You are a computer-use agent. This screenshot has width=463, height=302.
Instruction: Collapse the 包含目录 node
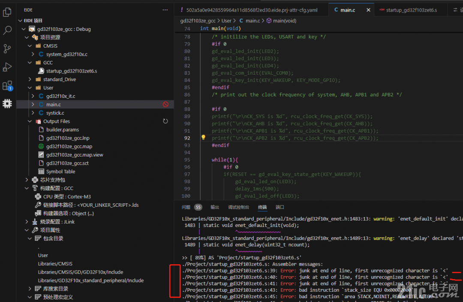click(x=30, y=239)
